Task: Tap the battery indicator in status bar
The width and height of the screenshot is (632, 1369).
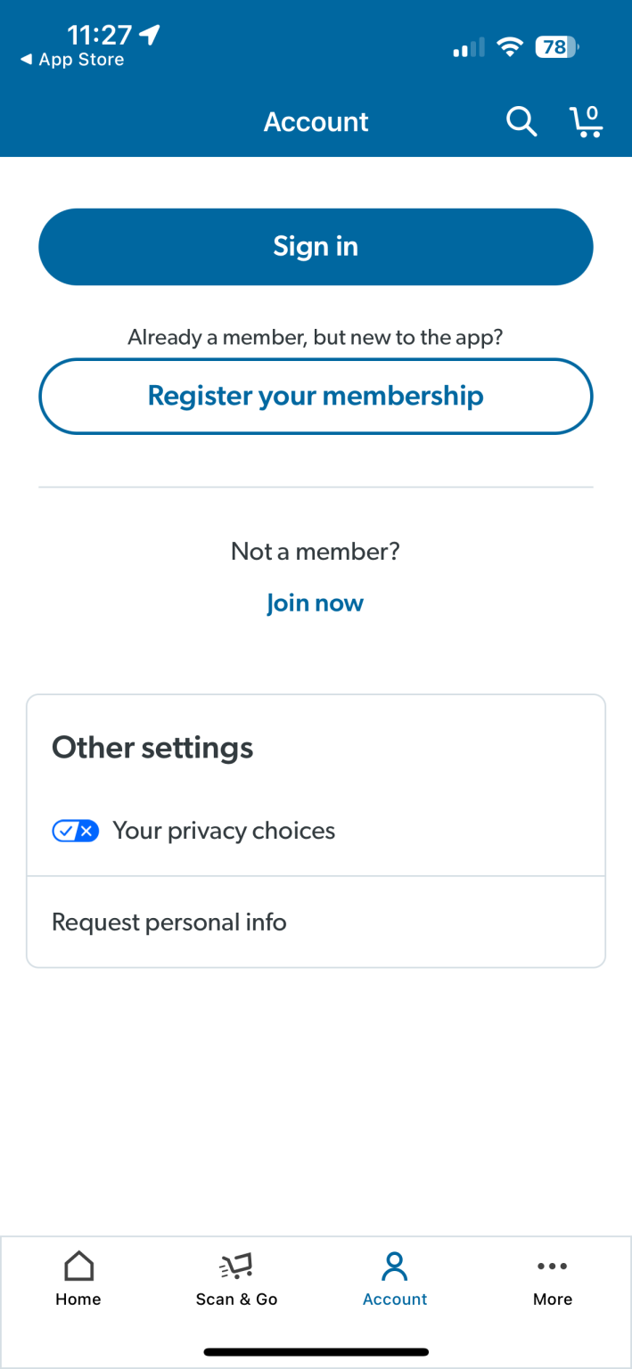Action: 556,47
